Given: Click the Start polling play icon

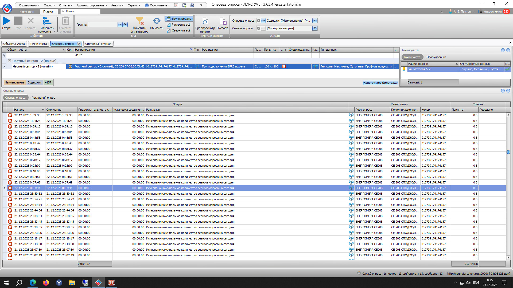Looking at the screenshot, I should [6, 21].
